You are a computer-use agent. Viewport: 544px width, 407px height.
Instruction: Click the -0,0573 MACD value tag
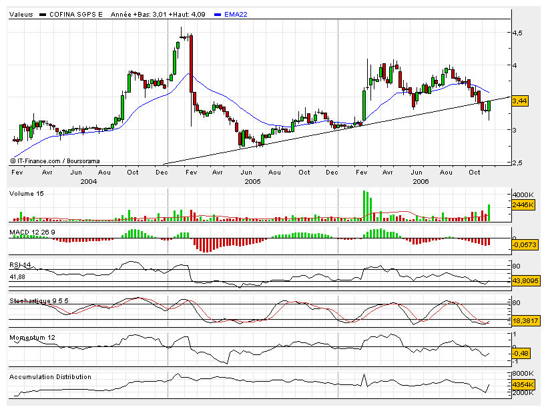525,244
